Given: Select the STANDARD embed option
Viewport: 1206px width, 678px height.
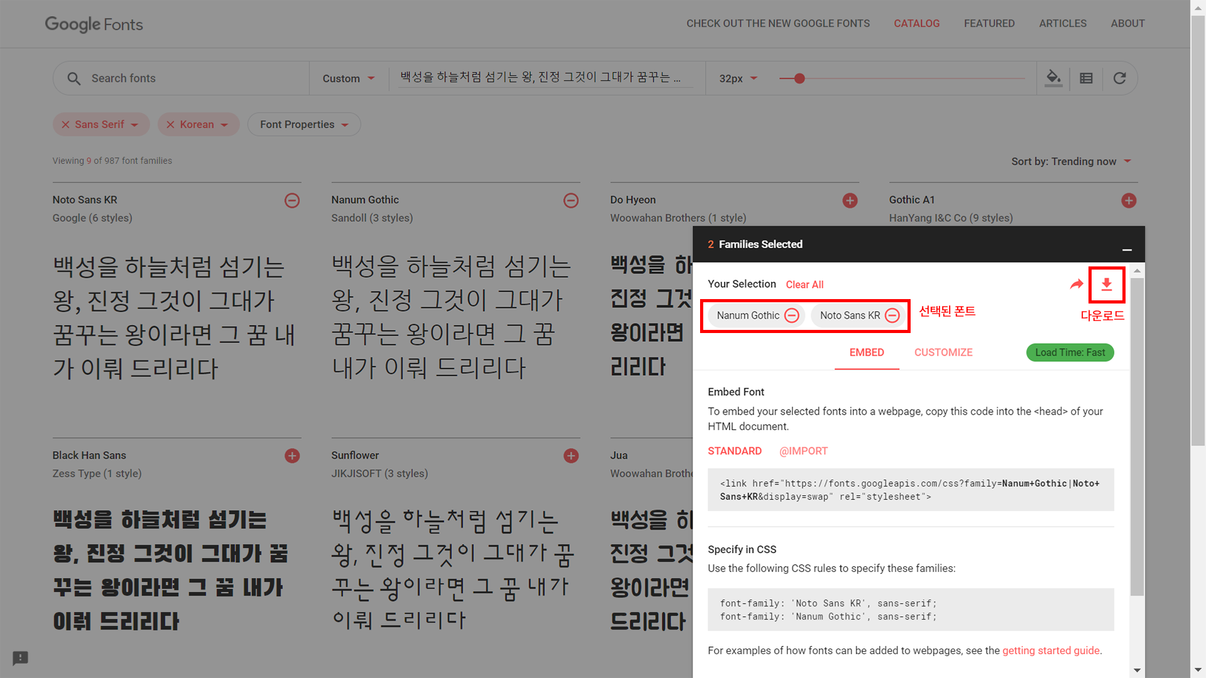Looking at the screenshot, I should pos(735,451).
